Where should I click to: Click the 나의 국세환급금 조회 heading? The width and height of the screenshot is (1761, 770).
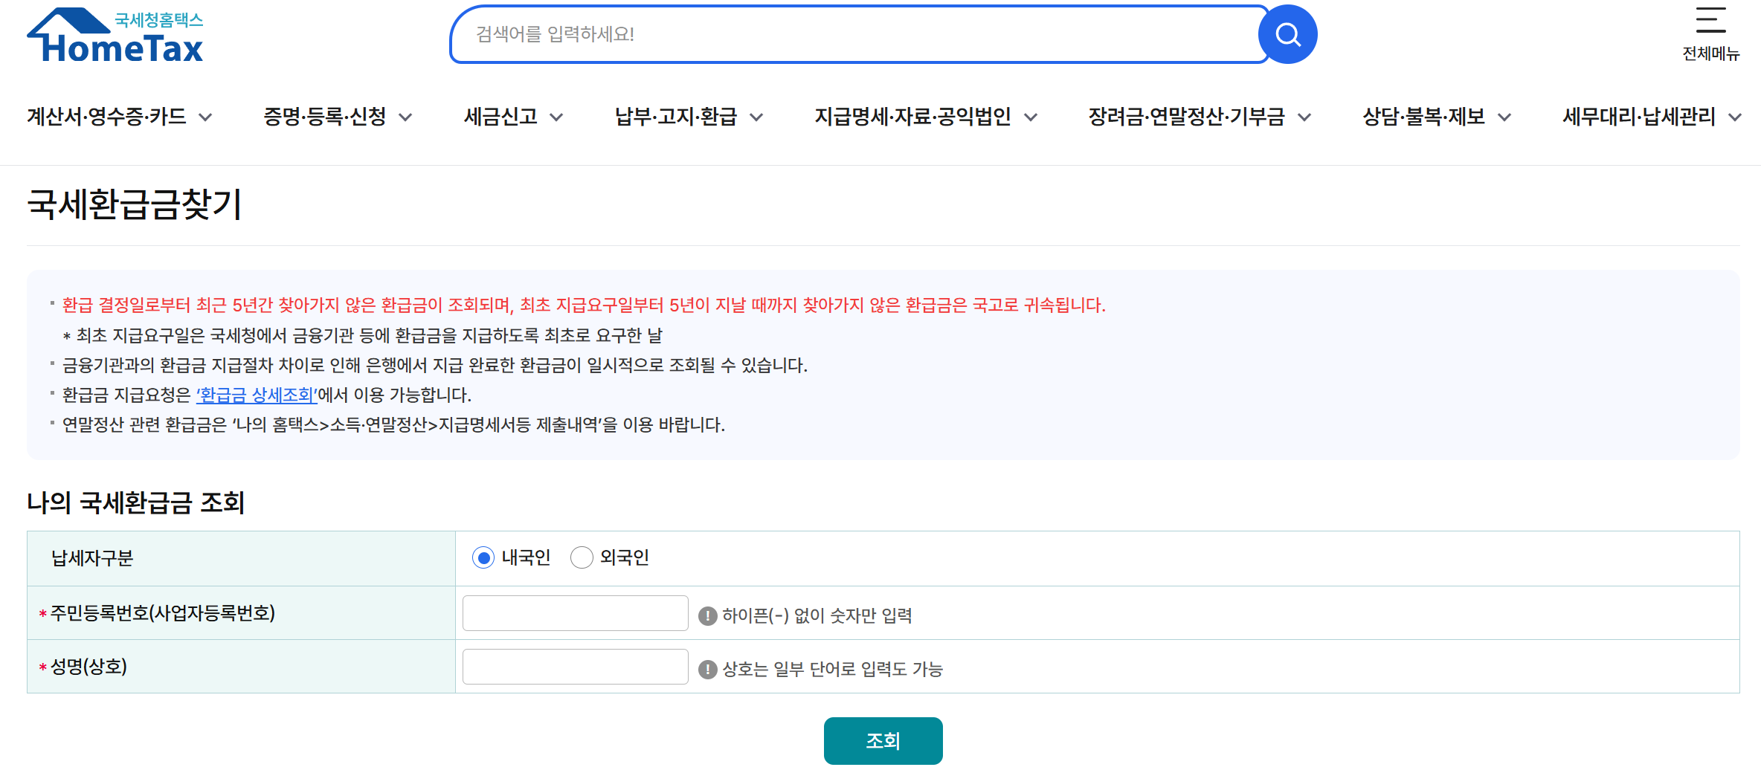click(x=136, y=502)
